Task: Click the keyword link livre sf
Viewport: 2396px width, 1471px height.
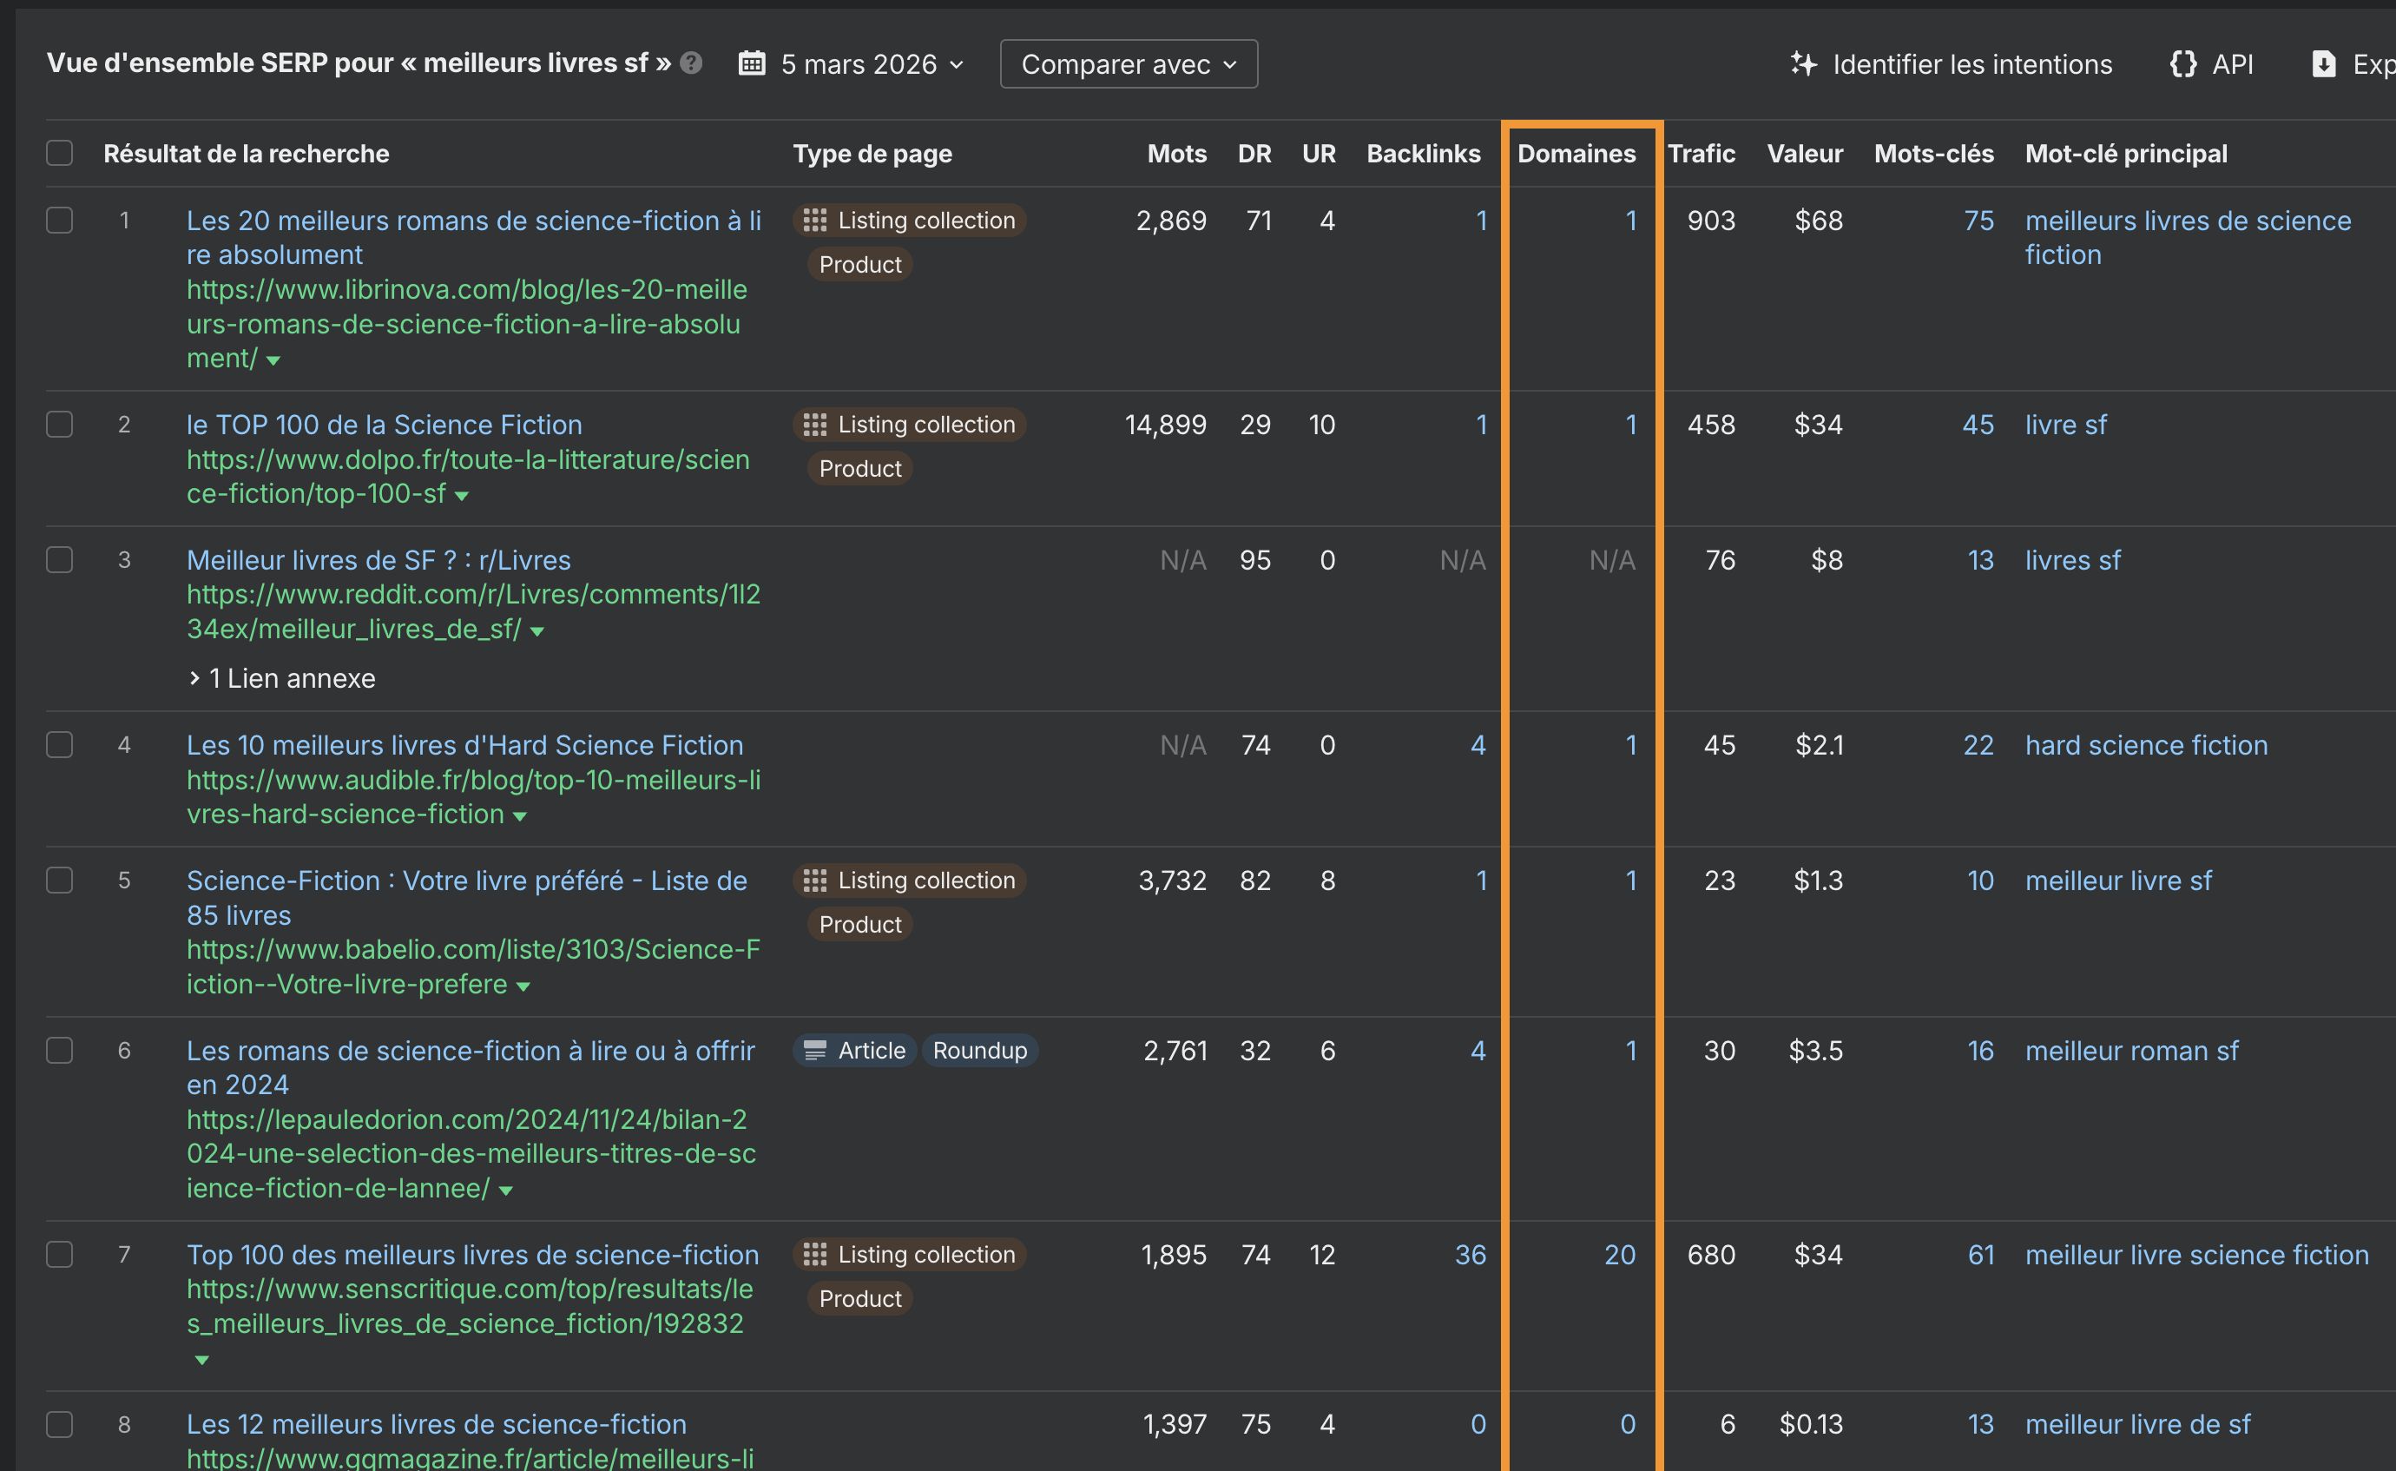Action: tap(2065, 424)
